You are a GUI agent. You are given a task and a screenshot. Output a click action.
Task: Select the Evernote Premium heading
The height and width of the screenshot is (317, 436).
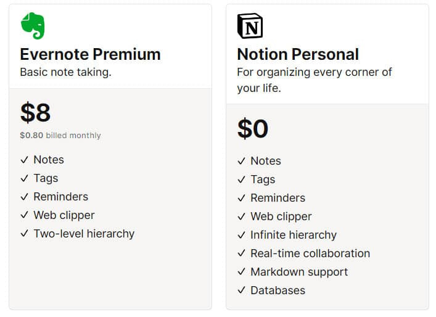[91, 54]
